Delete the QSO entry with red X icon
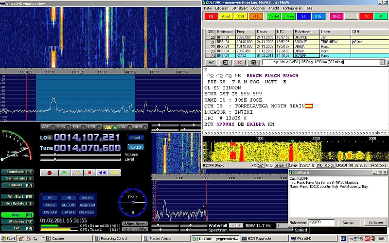The height and width of the screenshot is (243, 389). (239, 63)
